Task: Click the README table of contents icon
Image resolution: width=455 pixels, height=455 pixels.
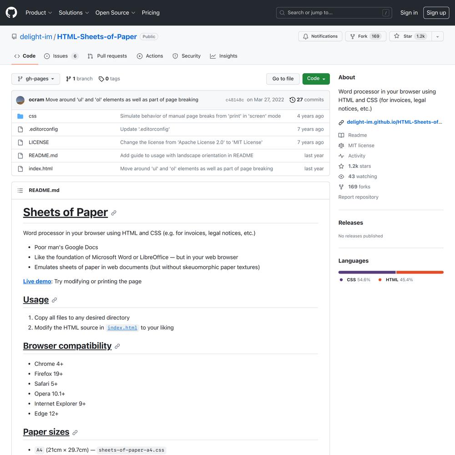Action: [x=20, y=190]
